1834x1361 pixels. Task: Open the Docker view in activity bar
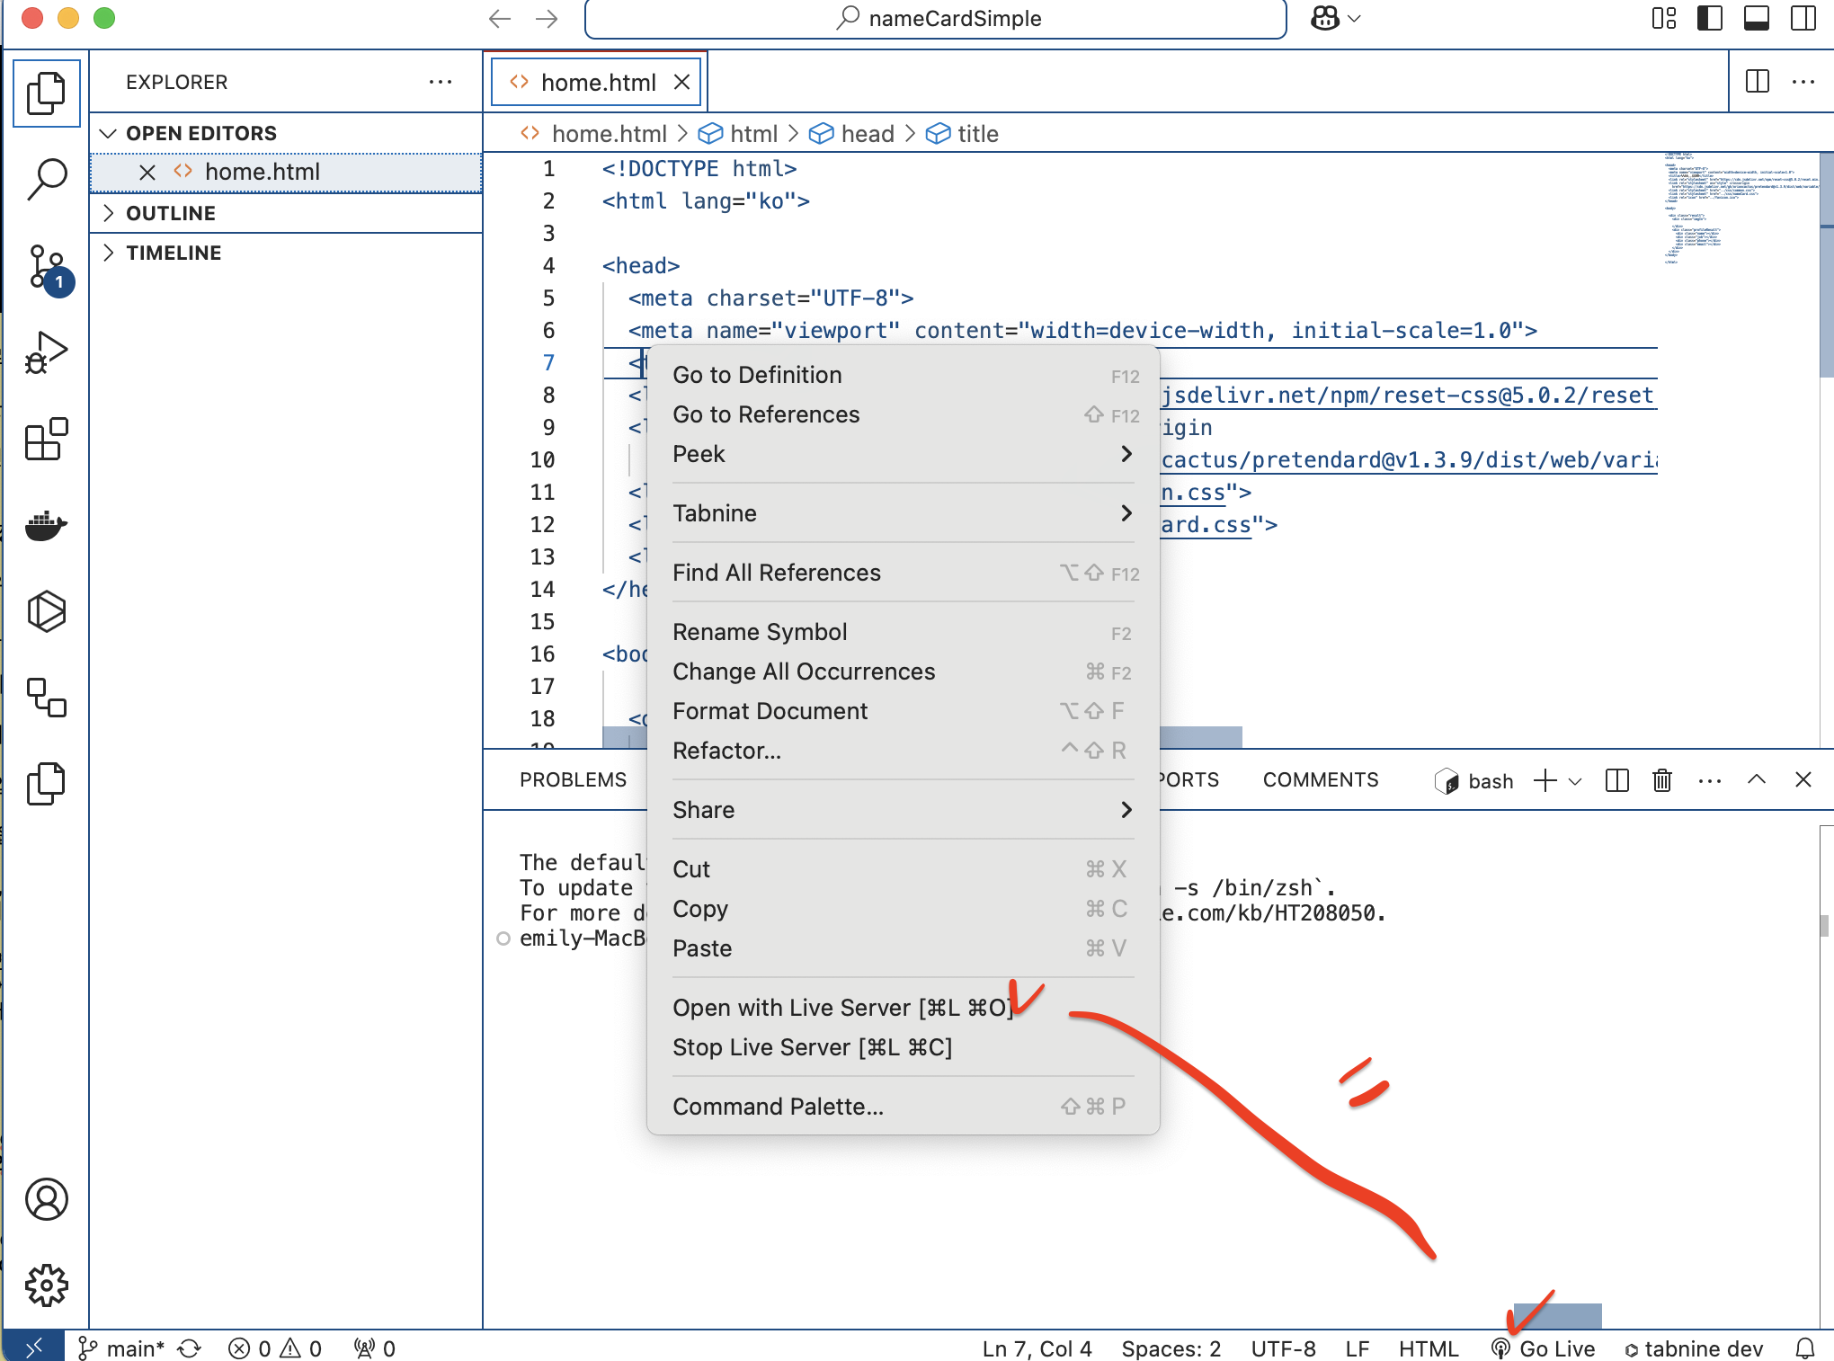[47, 525]
